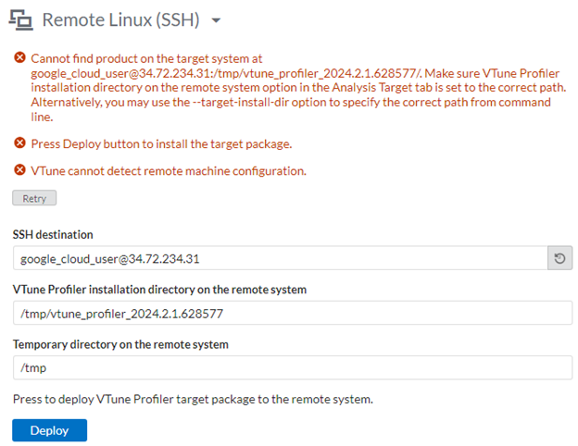Click 'VTune cannot detect remote machine configuration' text

(168, 171)
